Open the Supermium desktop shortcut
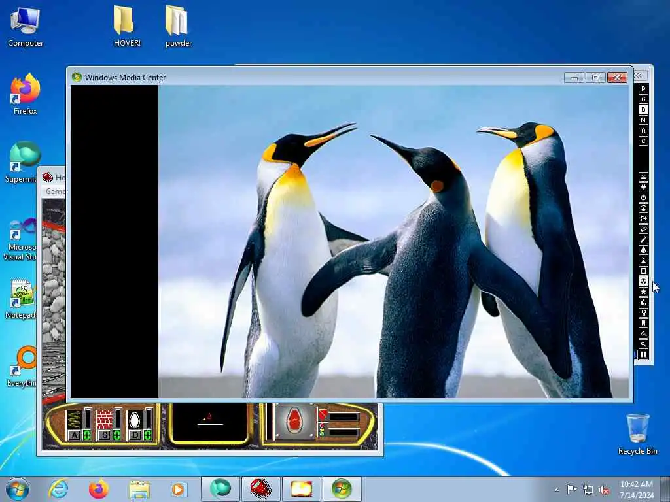670x502 pixels. 22,162
